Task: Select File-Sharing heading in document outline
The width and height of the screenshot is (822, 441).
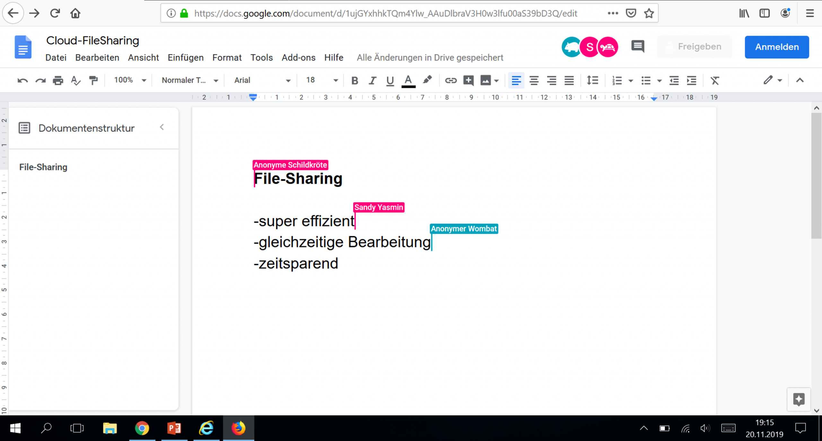Action: (x=43, y=167)
